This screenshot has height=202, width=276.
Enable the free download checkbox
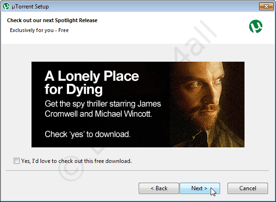[x=16, y=161]
